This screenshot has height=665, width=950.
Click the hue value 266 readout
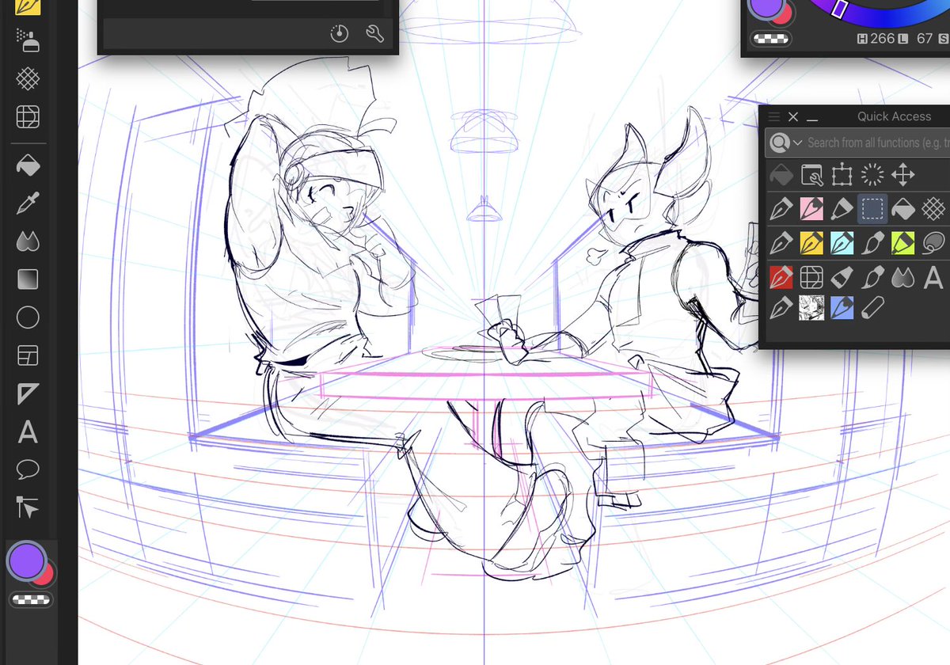(x=883, y=39)
